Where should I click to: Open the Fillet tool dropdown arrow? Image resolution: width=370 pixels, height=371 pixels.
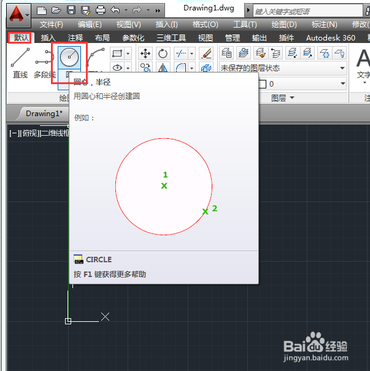191,68
